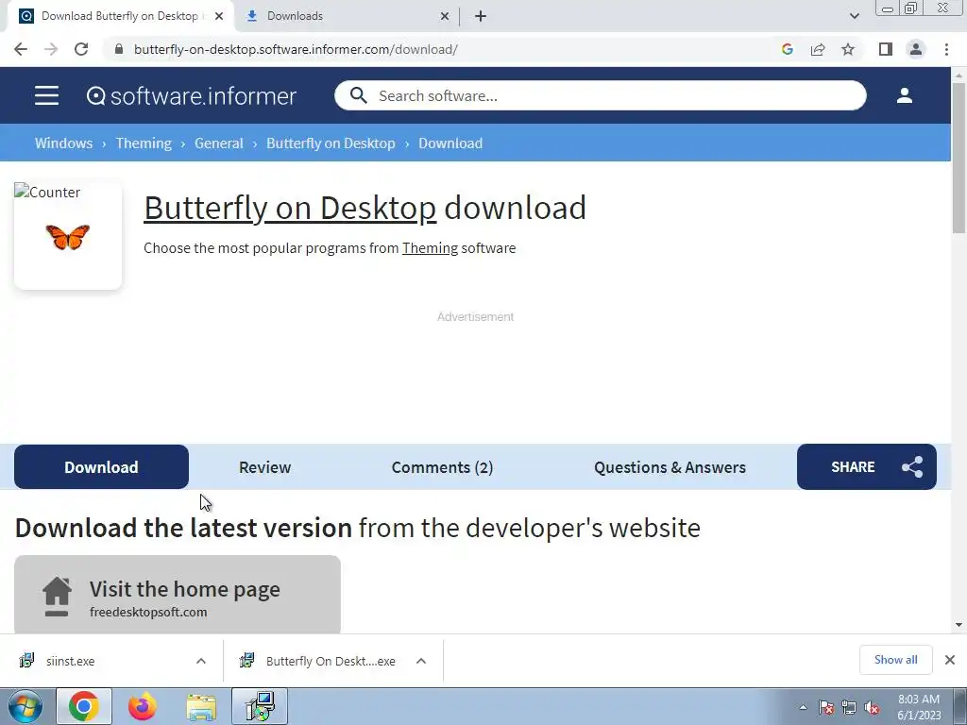
Task: Click the software.informer logo
Action: [x=191, y=95]
